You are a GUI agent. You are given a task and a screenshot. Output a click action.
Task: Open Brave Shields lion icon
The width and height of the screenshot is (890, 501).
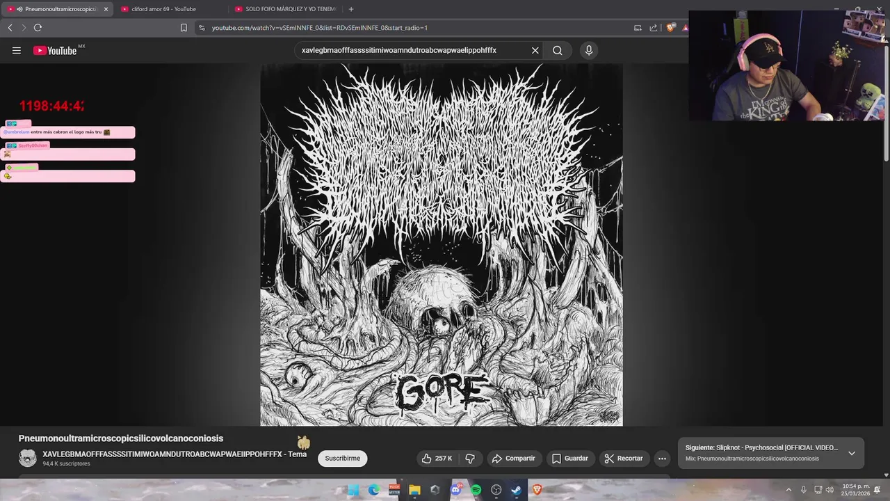(x=670, y=28)
